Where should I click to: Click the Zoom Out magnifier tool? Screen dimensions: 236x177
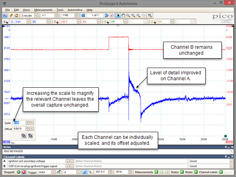138,15
